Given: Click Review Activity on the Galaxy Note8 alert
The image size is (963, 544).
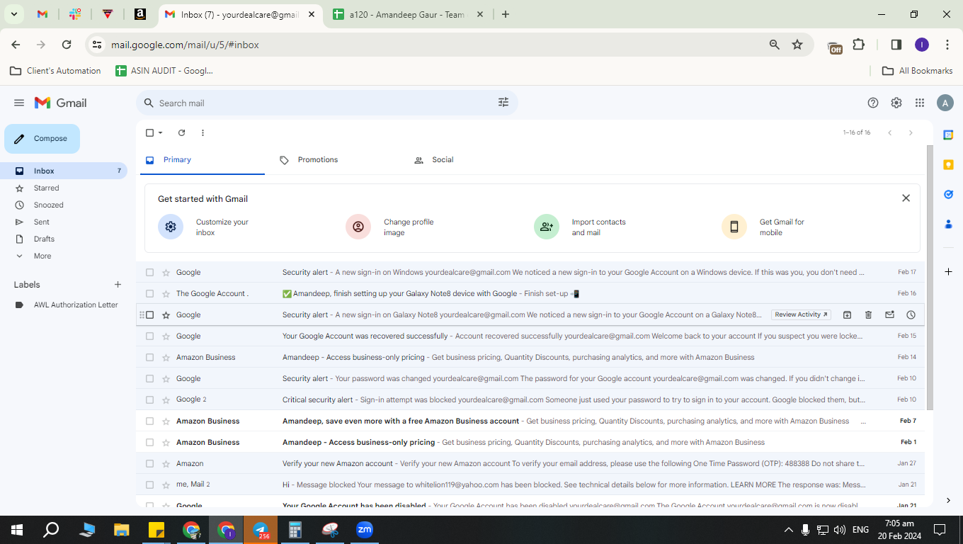Looking at the screenshot, I should click(801, 314).
